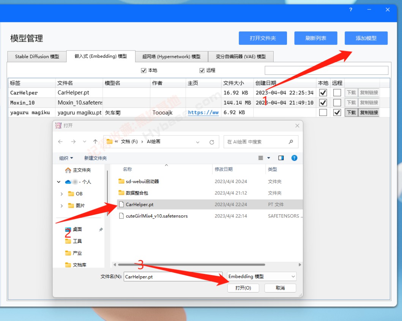Open the 产业 folder in sidebar
402x321 pixels.
click(x=74, y=253)
